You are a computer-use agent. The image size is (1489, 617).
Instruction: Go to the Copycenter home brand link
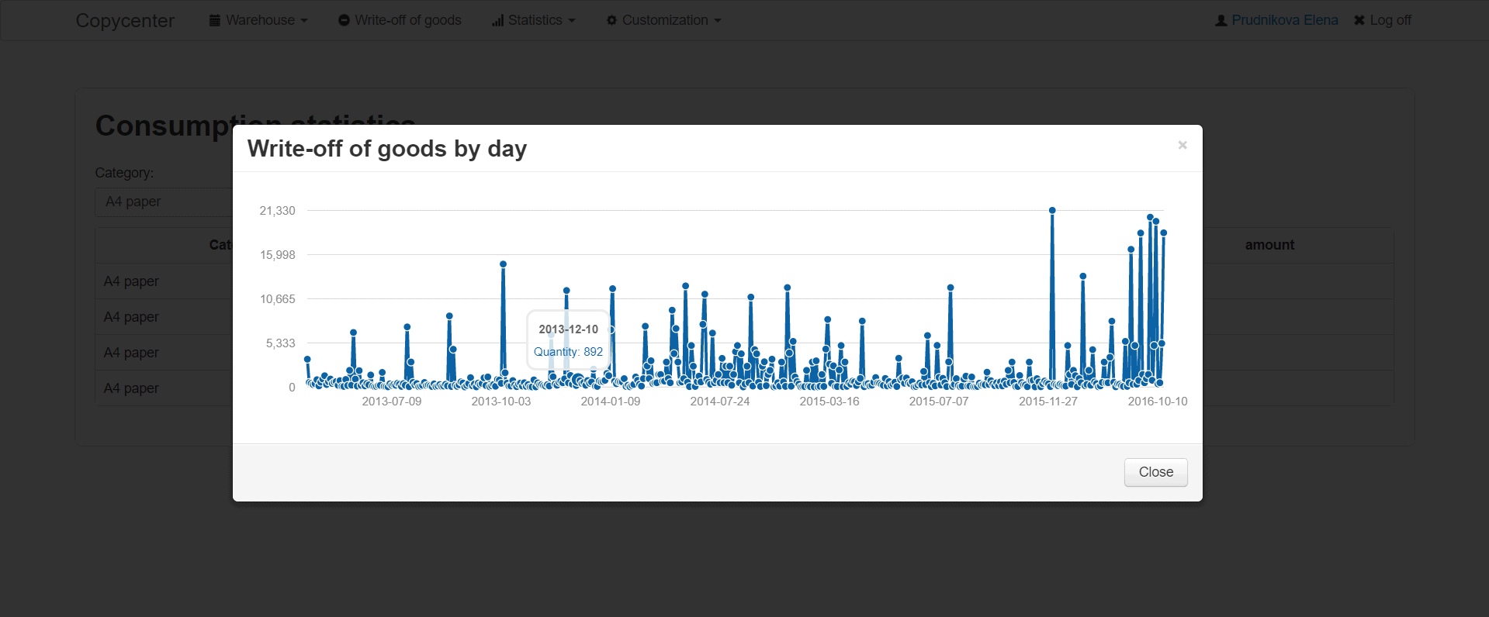(125, 21)
